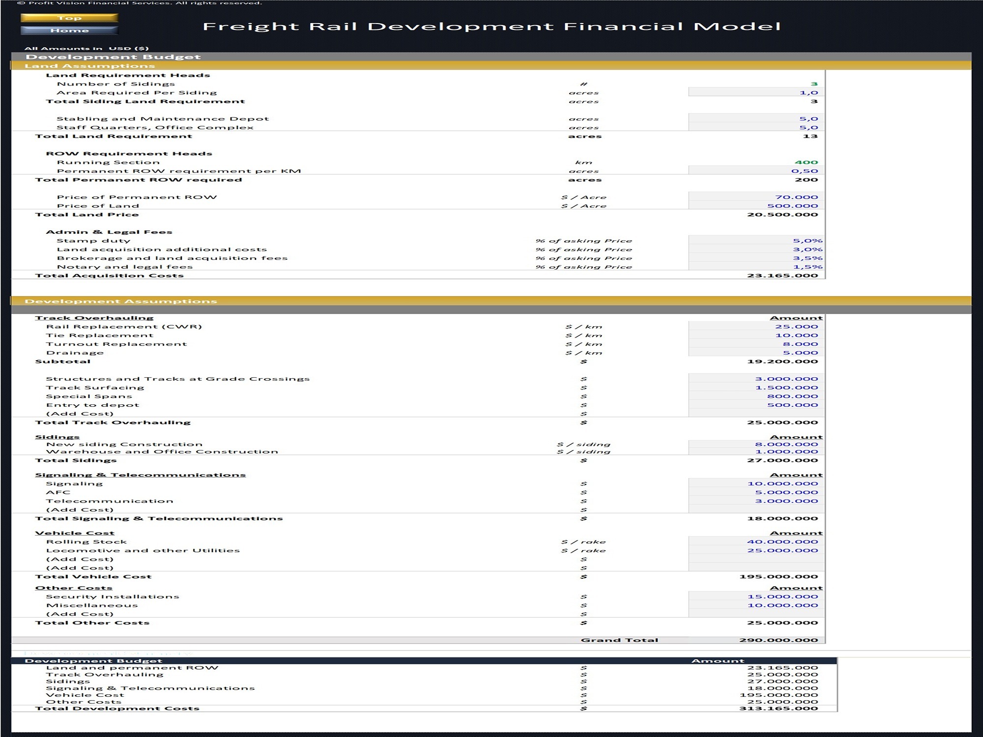
Task: Click Total Land Requirement value 13
Action: tap(810, 136)
